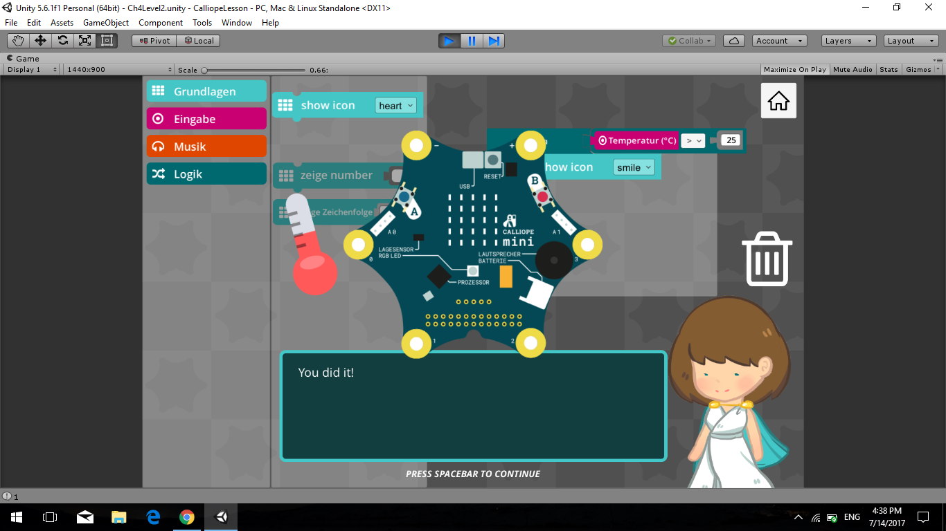Select the Rotate tool in Unity toolbar

[62, 41]
